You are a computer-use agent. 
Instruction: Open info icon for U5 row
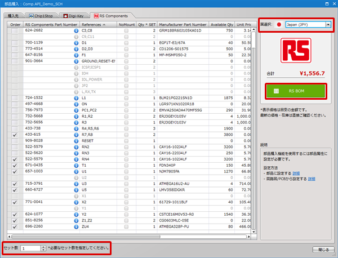pyautogui.click(x=76, y=190)
